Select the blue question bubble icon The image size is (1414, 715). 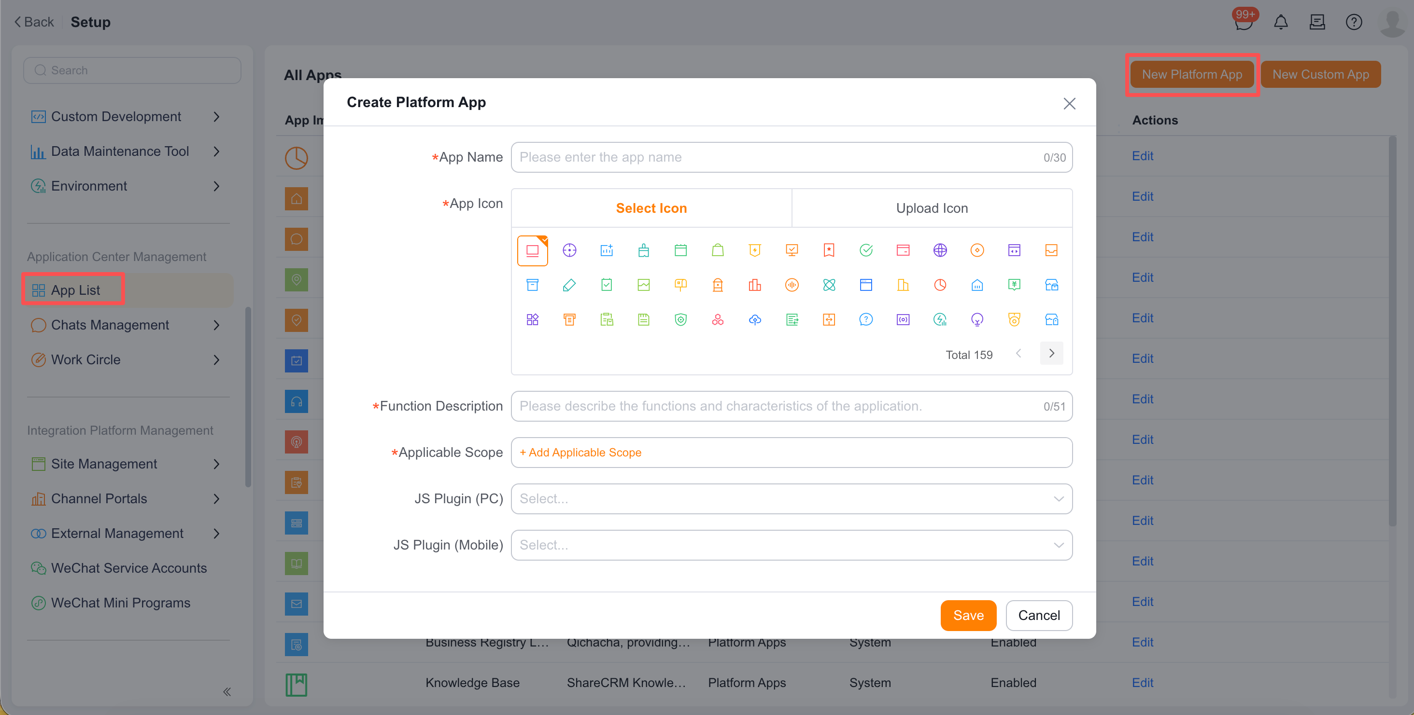coord(865,320)
